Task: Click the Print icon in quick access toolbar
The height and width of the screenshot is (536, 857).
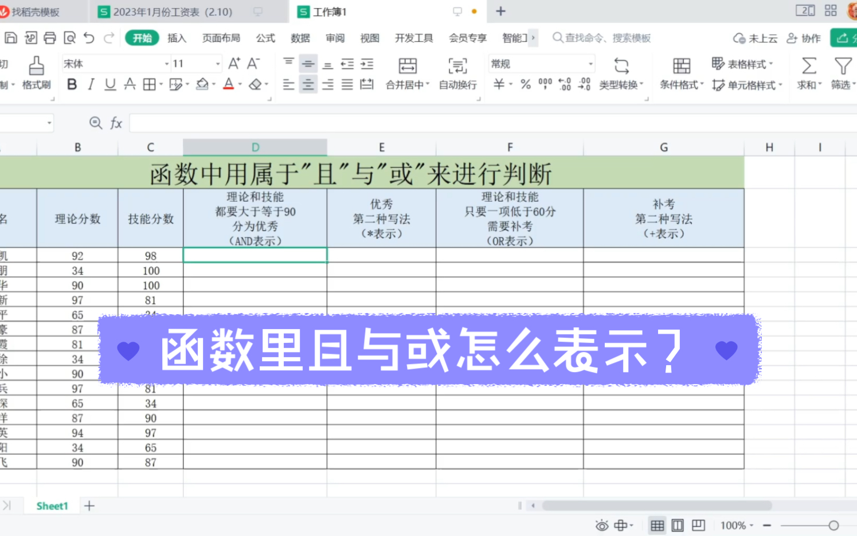Action: pyautogui.click(x=50, y=38)
